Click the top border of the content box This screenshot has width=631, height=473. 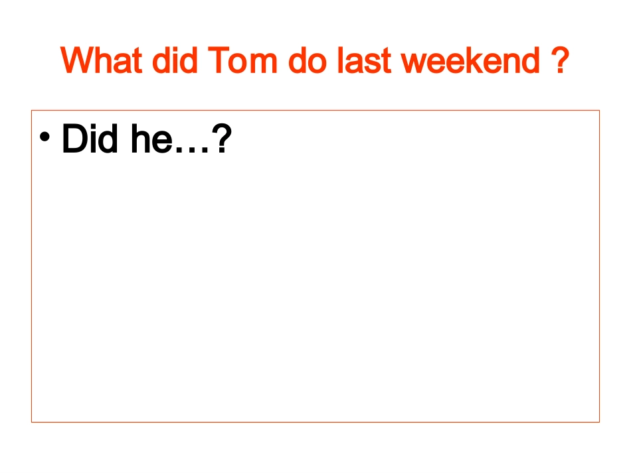(315, 111)
